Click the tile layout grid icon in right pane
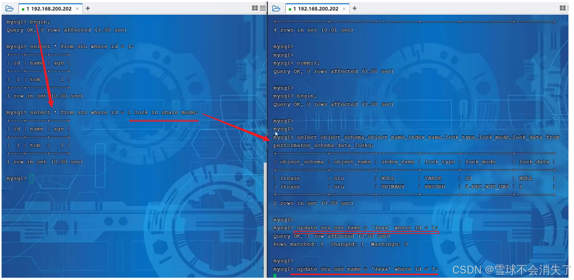This screenshot has height=280, width=574. point(563,8)
